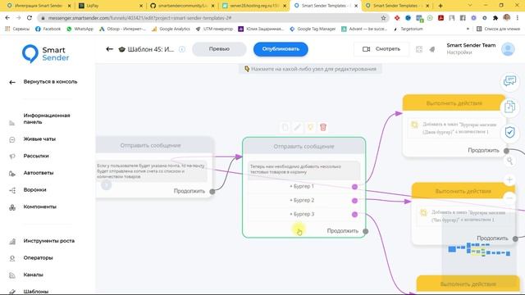Click Вернуться в консоль back arrow
Viewport: 525px width, 295px height.
point(12,82)
